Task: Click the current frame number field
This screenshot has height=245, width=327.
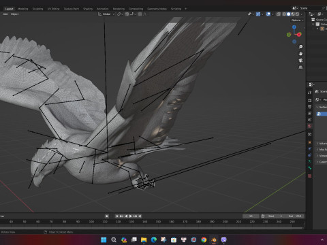Action: [251, 216]
